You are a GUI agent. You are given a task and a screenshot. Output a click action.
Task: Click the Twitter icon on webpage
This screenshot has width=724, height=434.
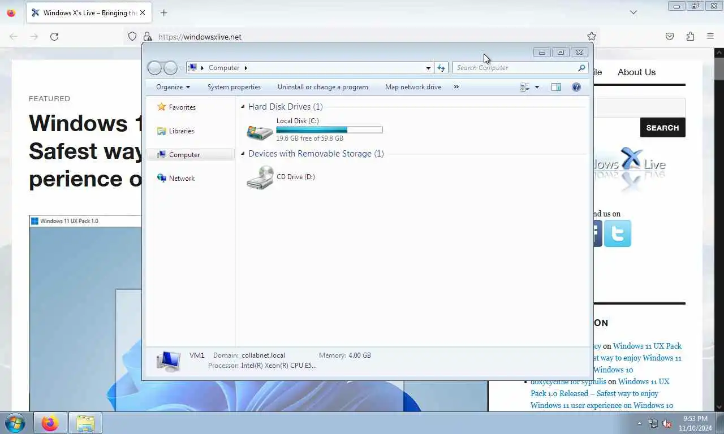(618, 233)
